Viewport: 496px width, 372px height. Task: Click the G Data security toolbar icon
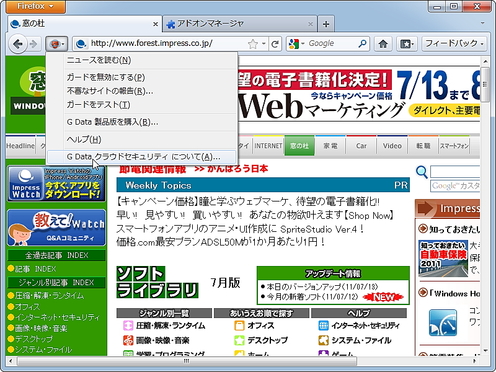click(x=56, y=44)
